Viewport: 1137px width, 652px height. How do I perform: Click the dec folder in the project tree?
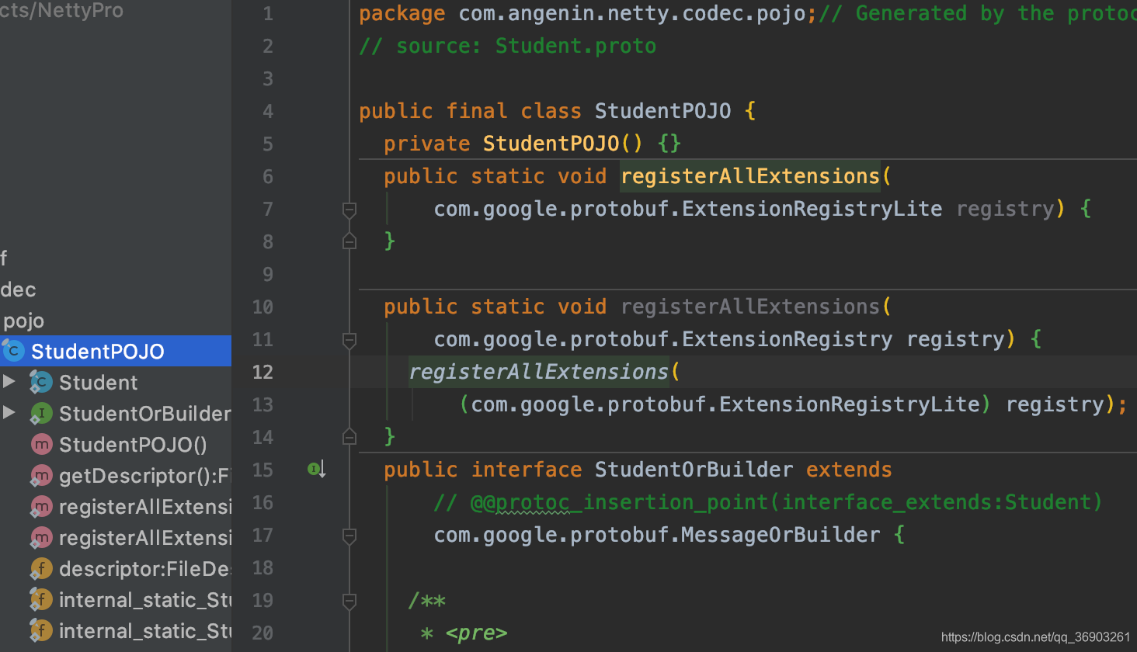pyautogui.click(x=18, y=290)
